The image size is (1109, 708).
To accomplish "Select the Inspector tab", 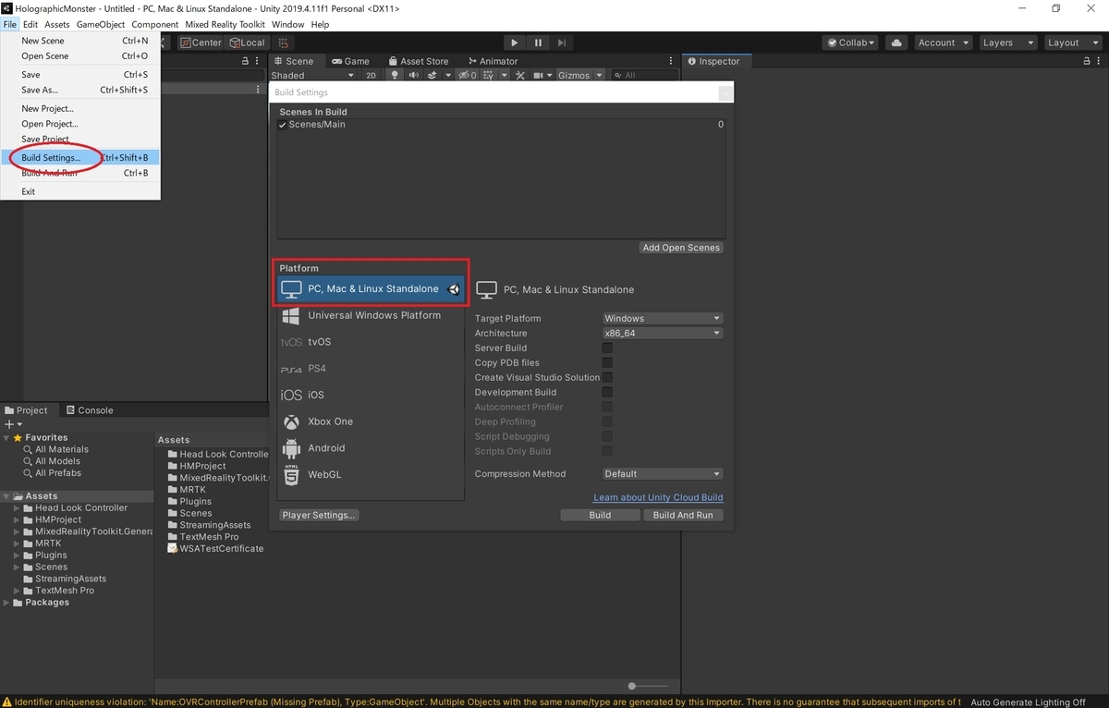I will 714,61.
